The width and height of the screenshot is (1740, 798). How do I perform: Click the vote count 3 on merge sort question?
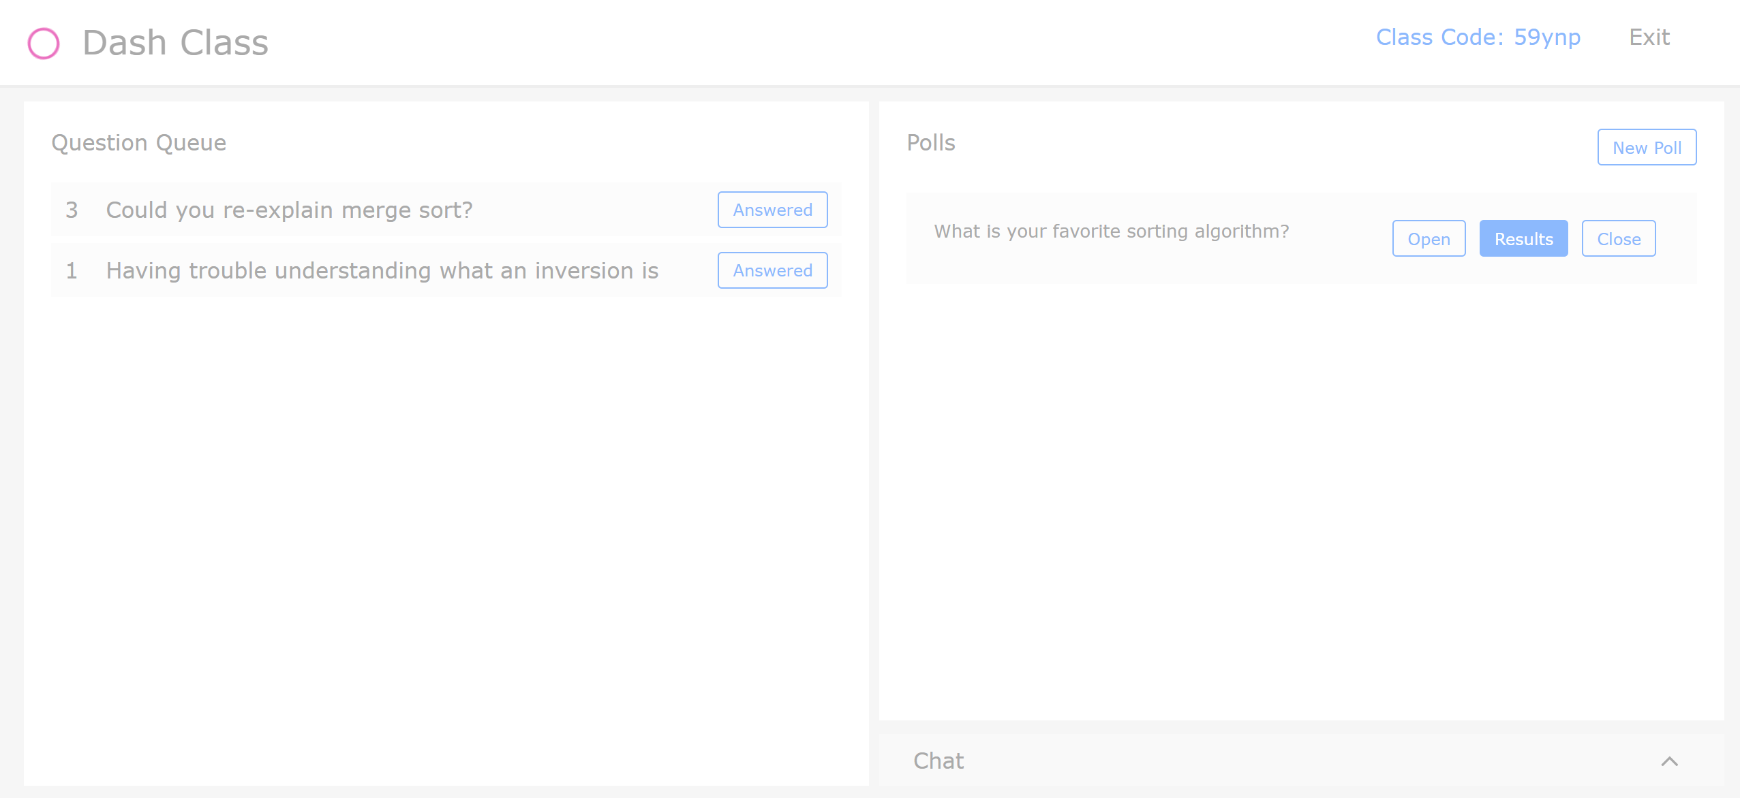(x=72, y=210)
